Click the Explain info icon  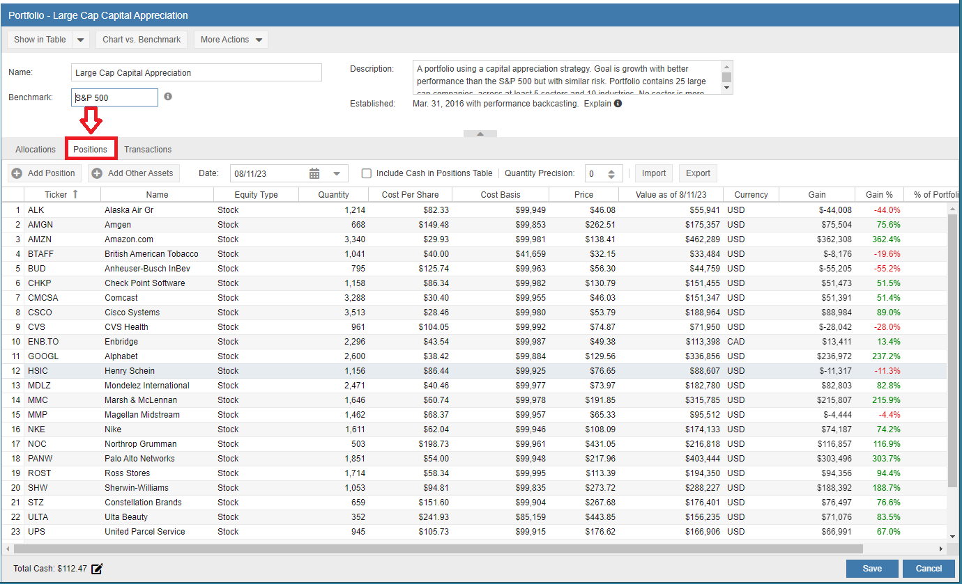tap(618, 104)
